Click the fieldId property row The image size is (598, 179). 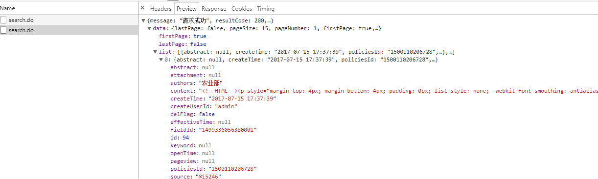[x=213, y=130]
